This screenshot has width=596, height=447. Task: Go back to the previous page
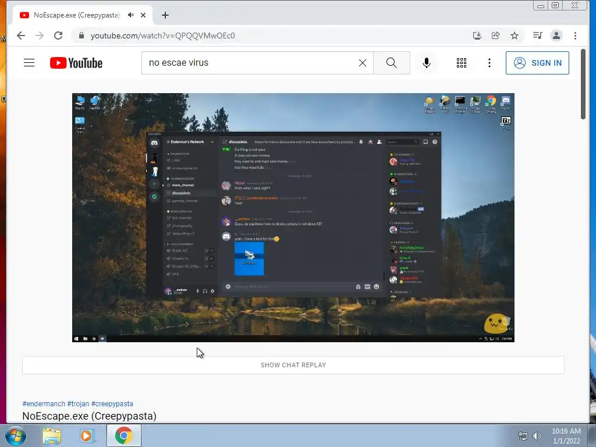pyautogui.click(x=21, y=36)
